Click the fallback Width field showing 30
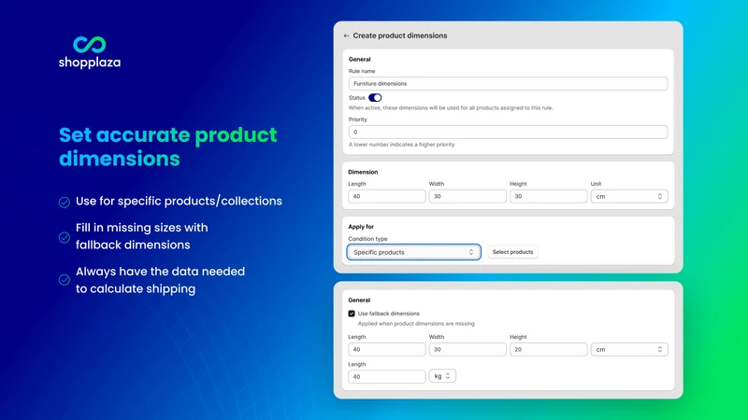 467,349
